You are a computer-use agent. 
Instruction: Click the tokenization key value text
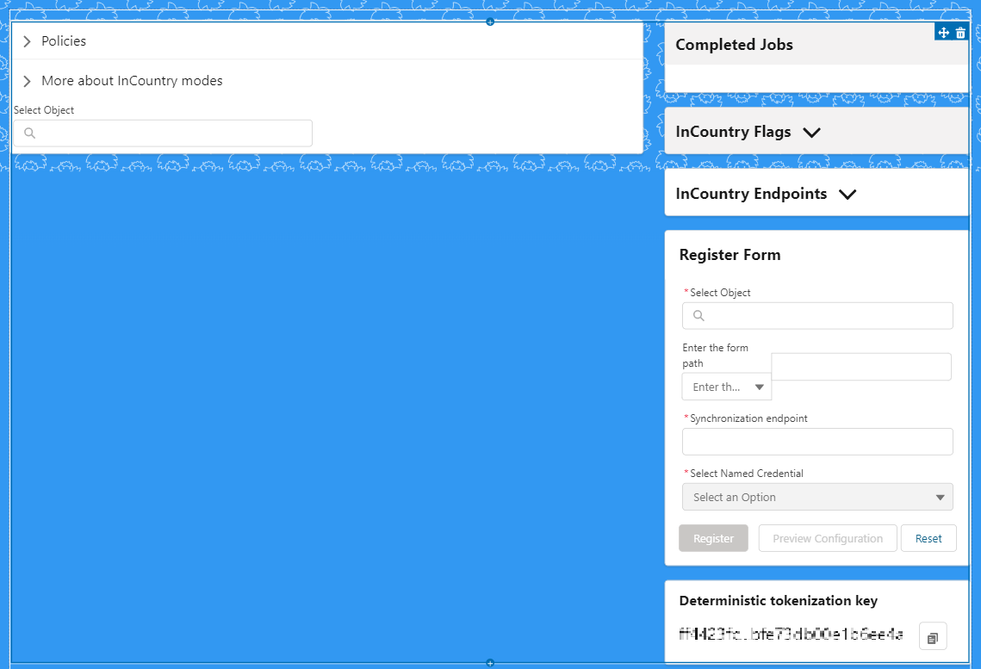click(x=791, y=635)
